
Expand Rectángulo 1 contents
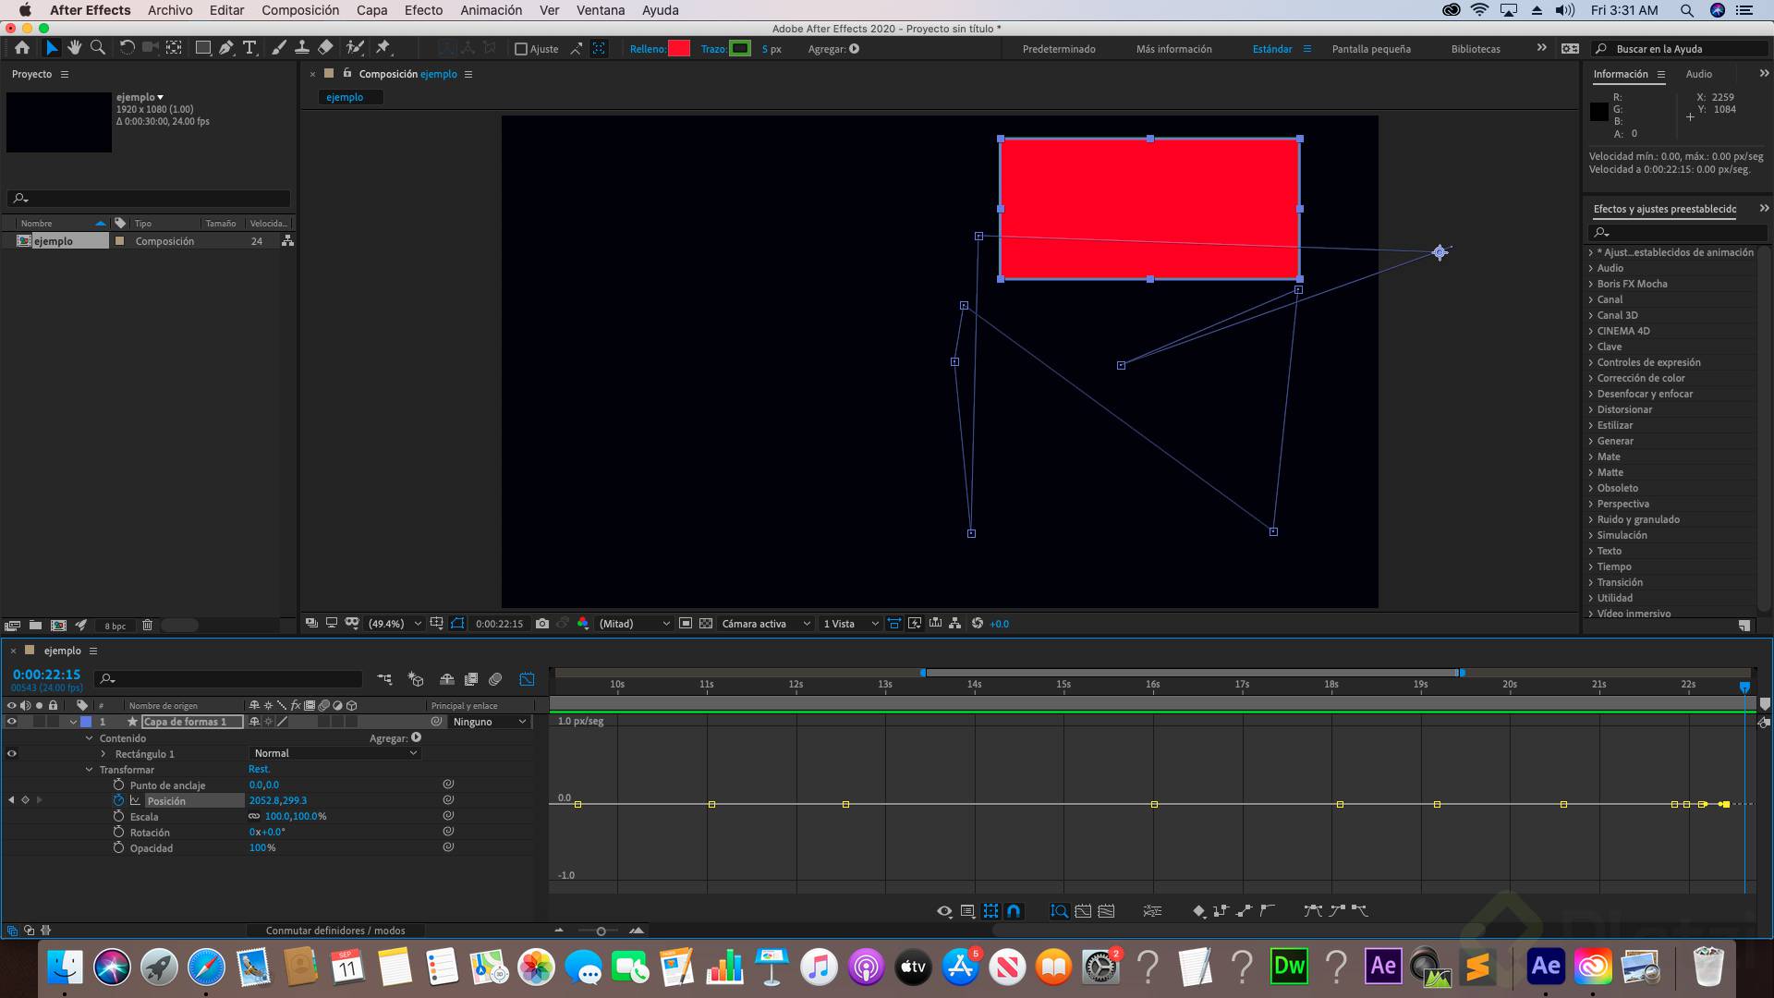pos(103,754)
